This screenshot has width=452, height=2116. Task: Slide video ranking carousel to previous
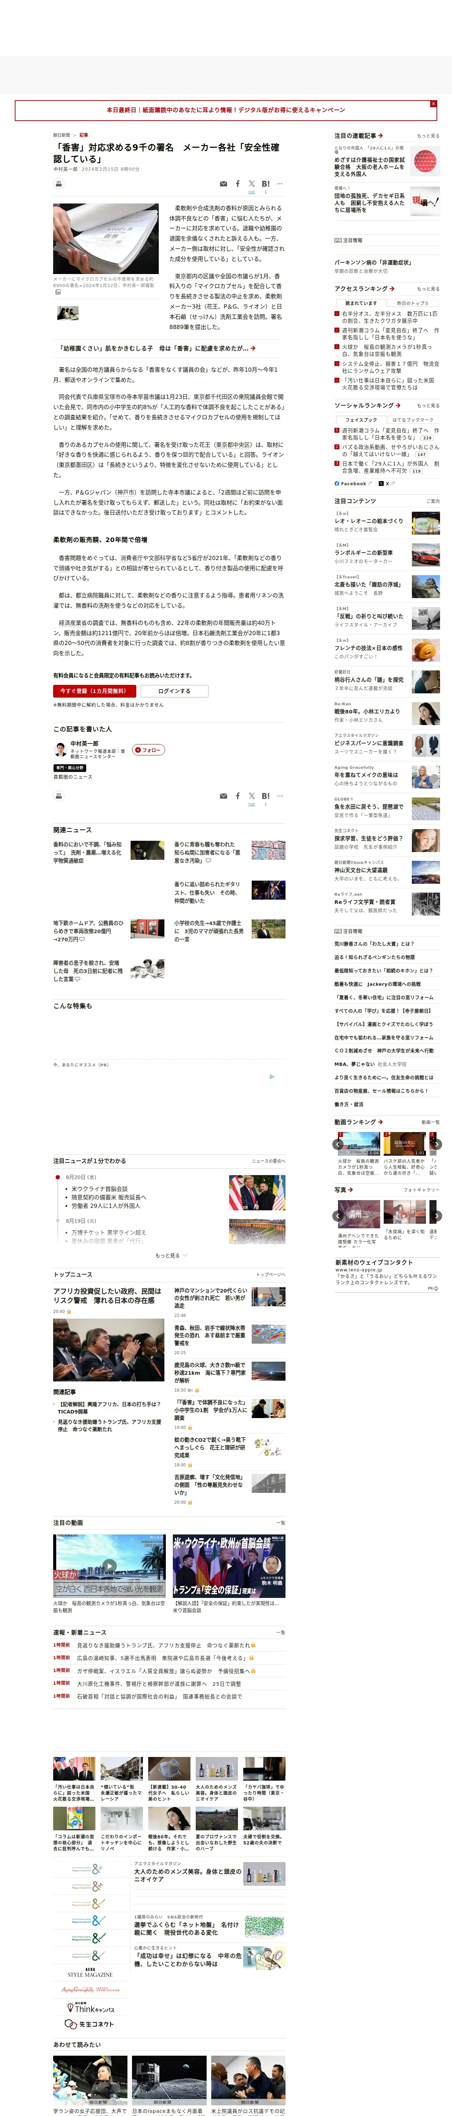point(338,1144)
